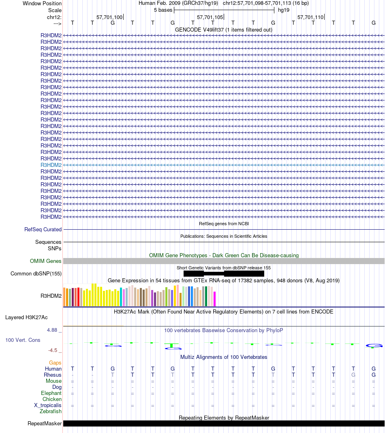Click the 100 Vert. Cons track label
385x433 pixels.
point(23,340)
